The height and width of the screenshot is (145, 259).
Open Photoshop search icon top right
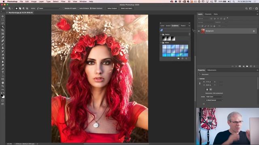(x=246, y=8)
